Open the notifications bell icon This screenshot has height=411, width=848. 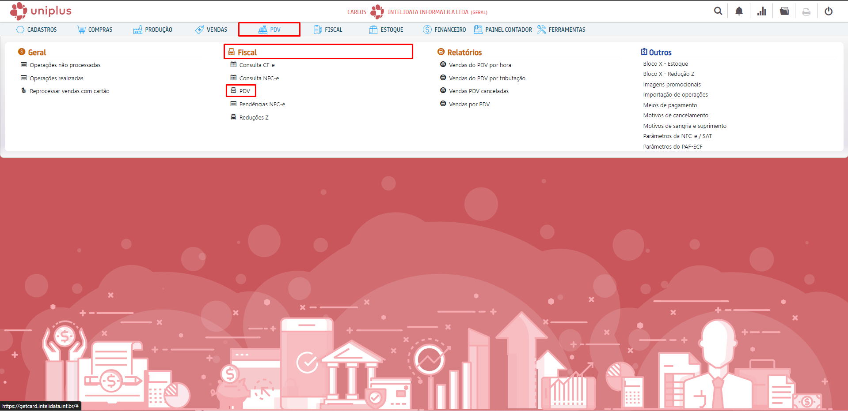[739, 11]
